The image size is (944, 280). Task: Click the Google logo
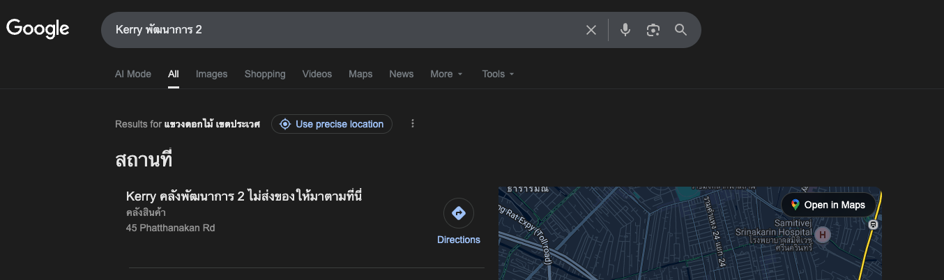tap(38, 29)
